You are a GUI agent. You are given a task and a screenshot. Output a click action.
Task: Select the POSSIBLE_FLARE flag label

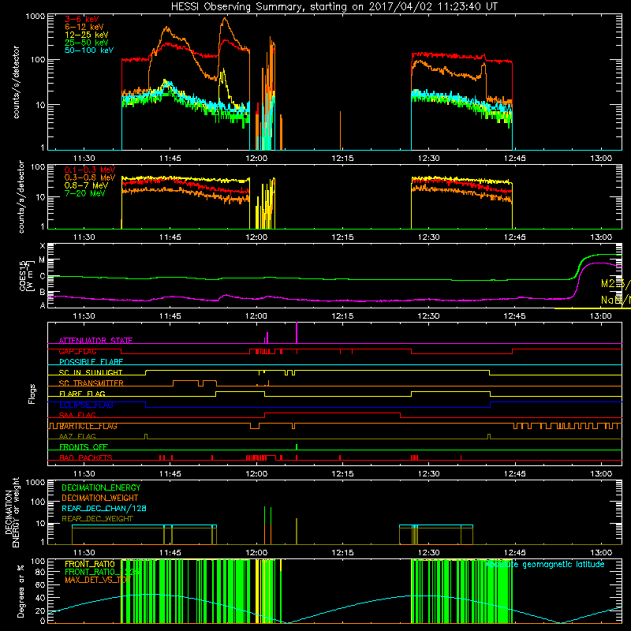pos(91,362)
